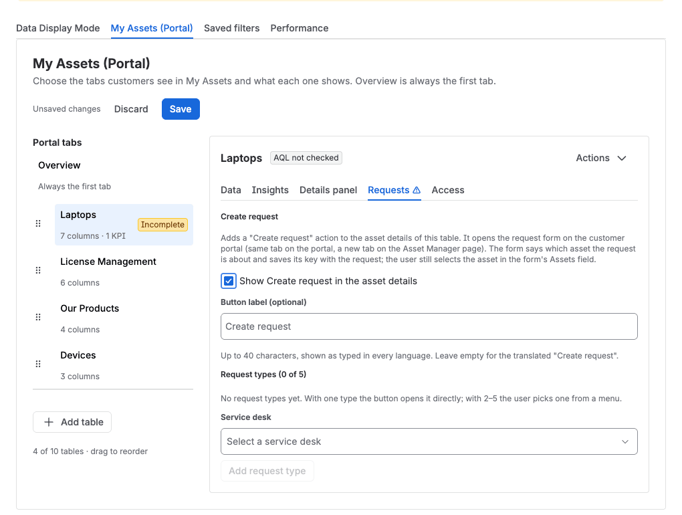The width and height of the screenshot is (682, 515).
Task: Select the Our Products table
Action: click(x=124, y=318)
